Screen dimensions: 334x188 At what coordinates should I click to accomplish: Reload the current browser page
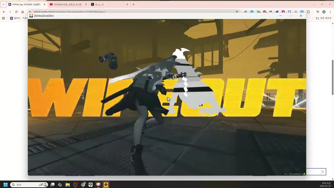coord(16,12)
